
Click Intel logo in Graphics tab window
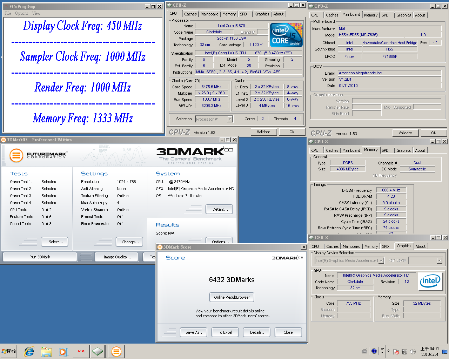(430, 282)
